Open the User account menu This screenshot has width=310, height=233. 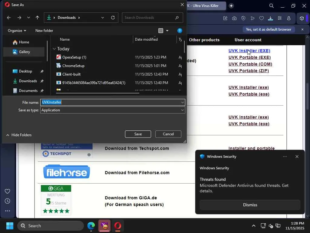pyautogui.click(x=248, y=40)
